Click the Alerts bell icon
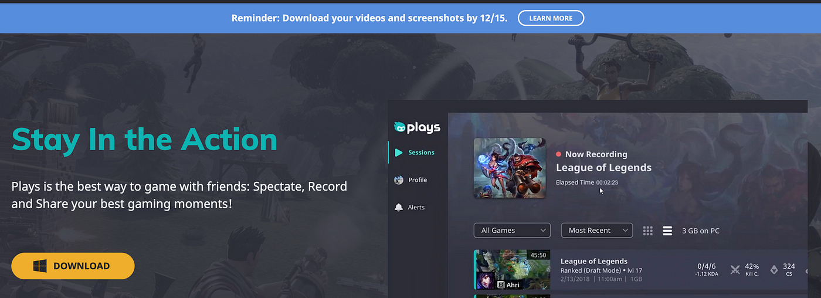Image resolution: width=821 pixels, height=298 pixels. tap(399, 207)
